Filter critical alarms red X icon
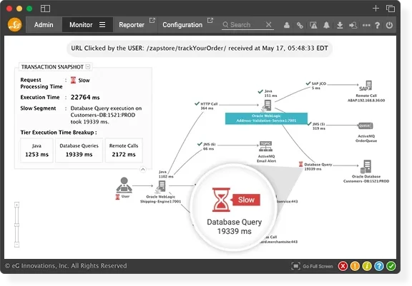The image size is (412, 286). [x=343, y=266]
